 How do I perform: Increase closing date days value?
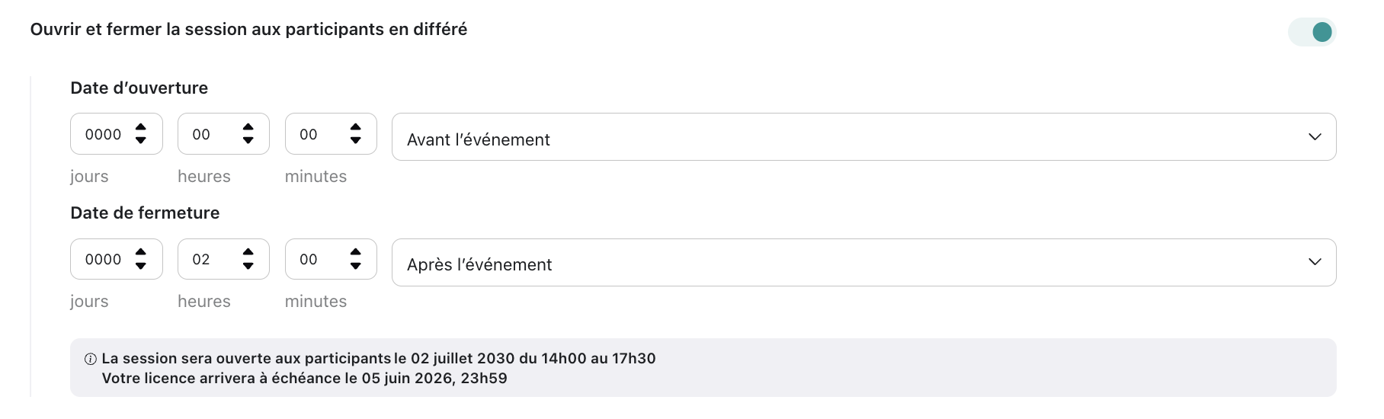click(x=141, y=252)
